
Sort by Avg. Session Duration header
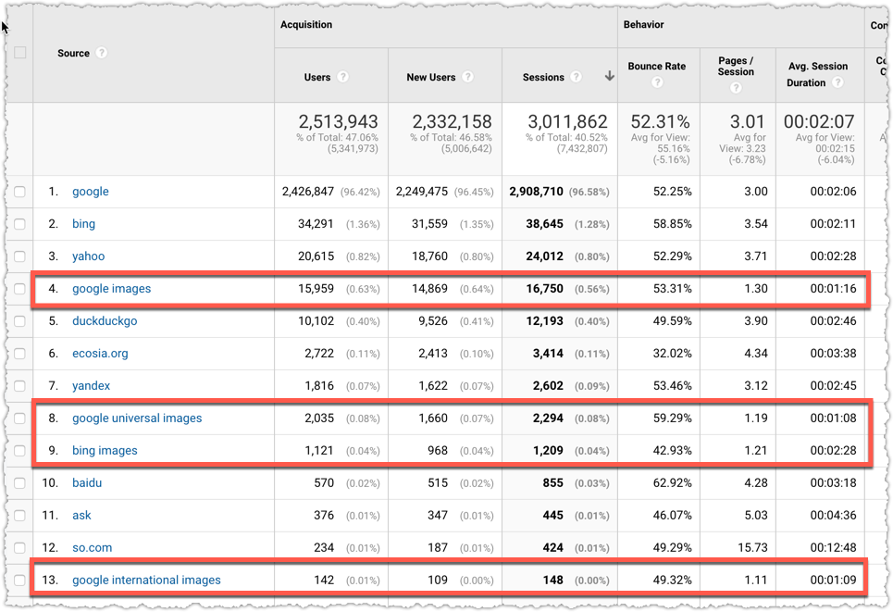[818, 74]
